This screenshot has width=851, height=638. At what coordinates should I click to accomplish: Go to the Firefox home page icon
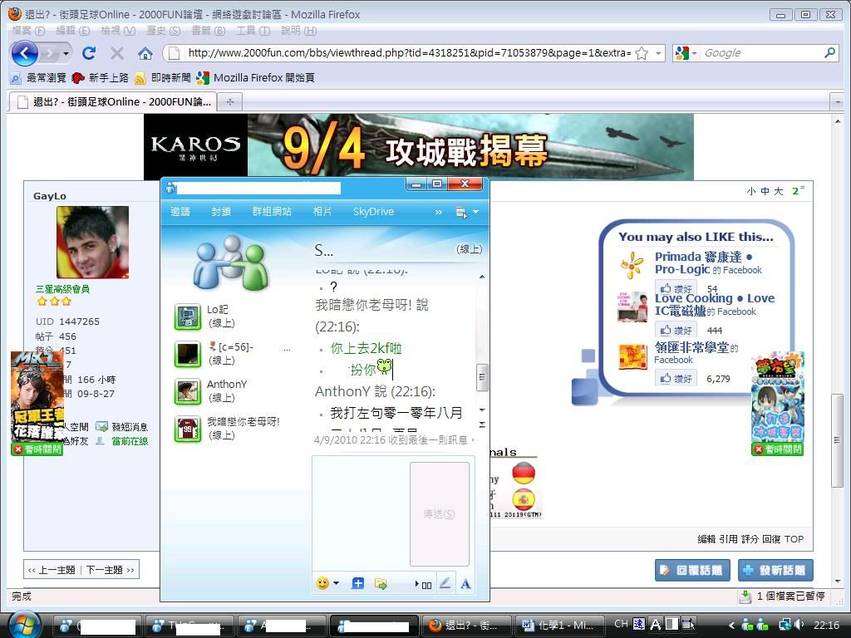(145, 53)
